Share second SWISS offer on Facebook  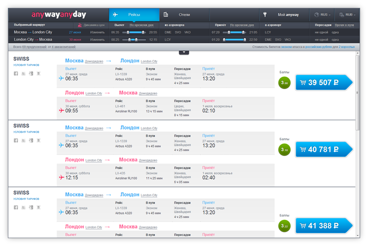tap(16, 141)
